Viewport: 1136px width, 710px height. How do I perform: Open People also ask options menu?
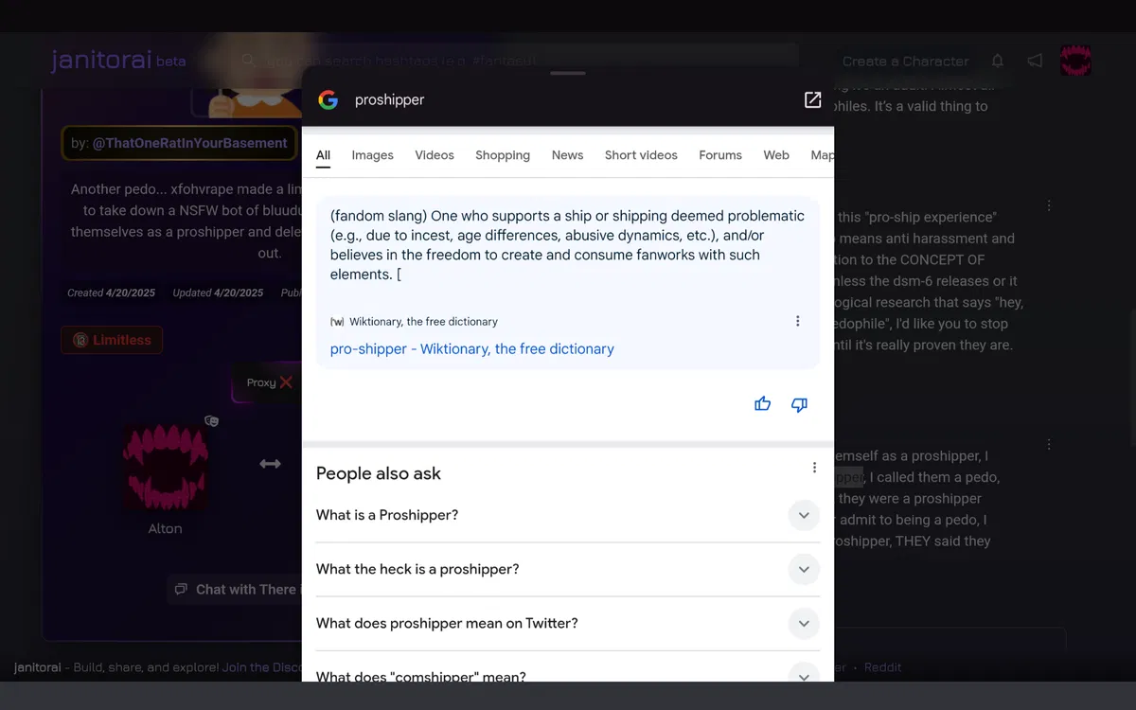pyautogui.click(x=813, y=468)
